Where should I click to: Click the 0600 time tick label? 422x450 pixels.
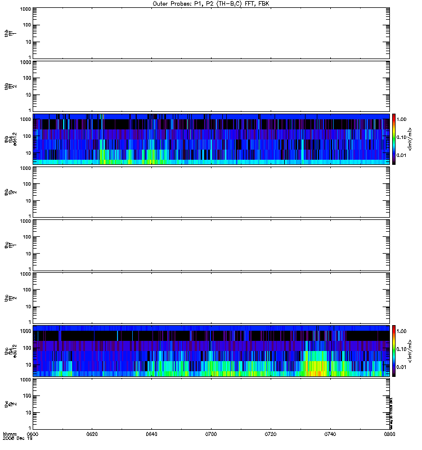32,434
